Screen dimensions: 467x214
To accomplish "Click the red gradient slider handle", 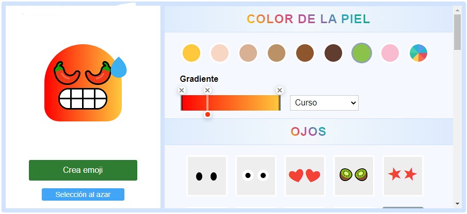I will [x=207, y=114].
